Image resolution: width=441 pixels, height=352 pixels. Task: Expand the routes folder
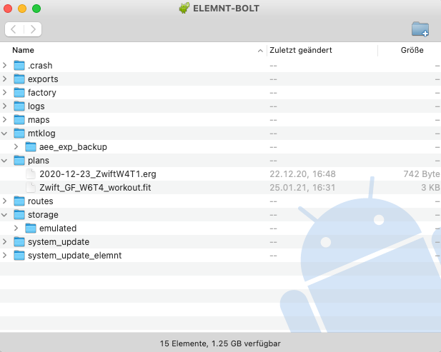[x=5, y=201]
